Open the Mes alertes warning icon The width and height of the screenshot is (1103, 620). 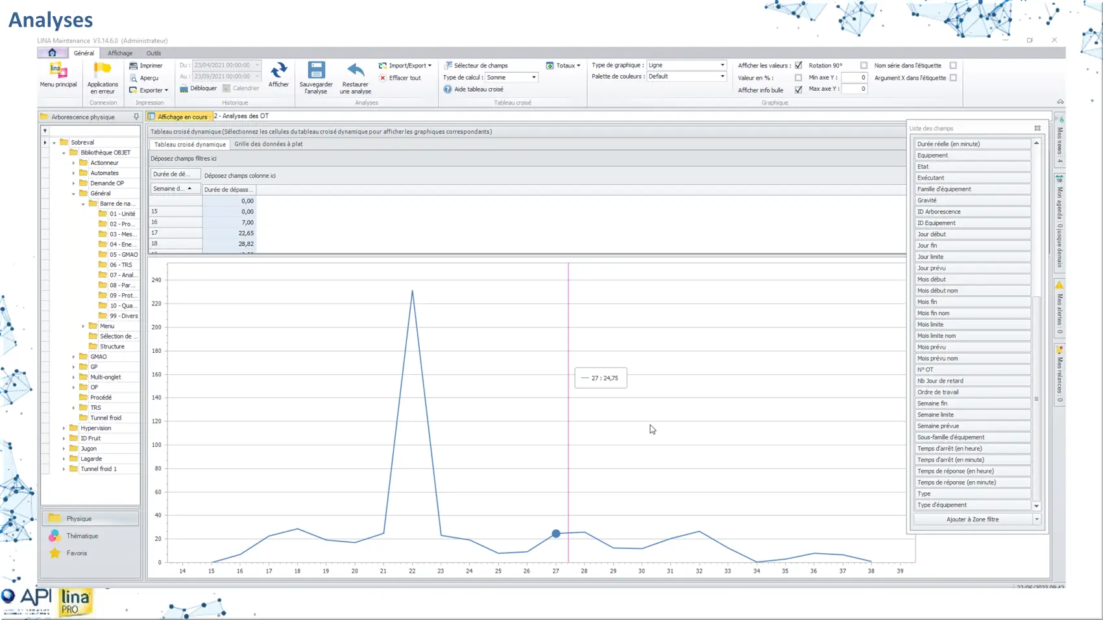tap(1060, 285)
